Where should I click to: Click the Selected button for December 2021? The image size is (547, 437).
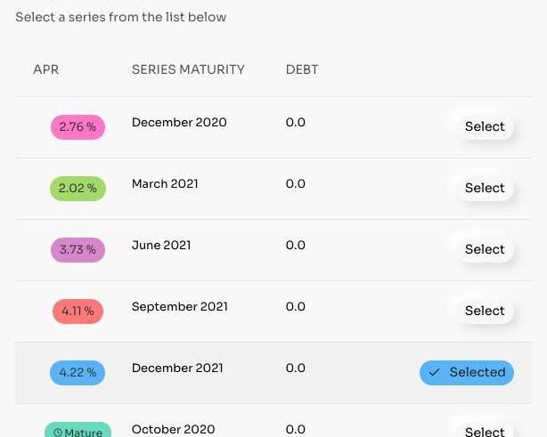(x=467, y=372)
